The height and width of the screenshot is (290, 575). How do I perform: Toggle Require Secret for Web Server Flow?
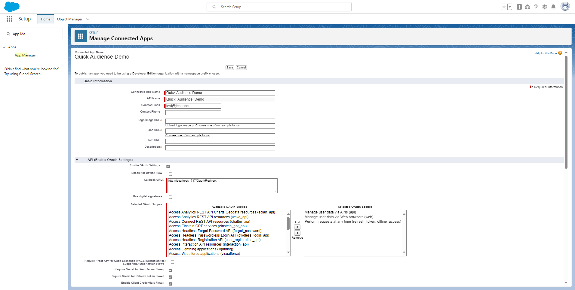(x=171, y=270)
